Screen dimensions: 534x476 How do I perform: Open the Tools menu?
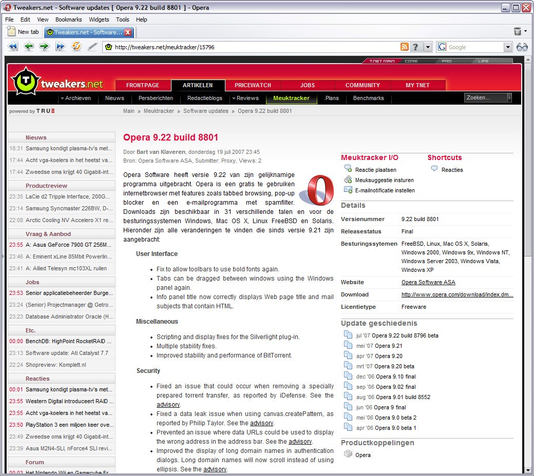[x=122, y=19]
